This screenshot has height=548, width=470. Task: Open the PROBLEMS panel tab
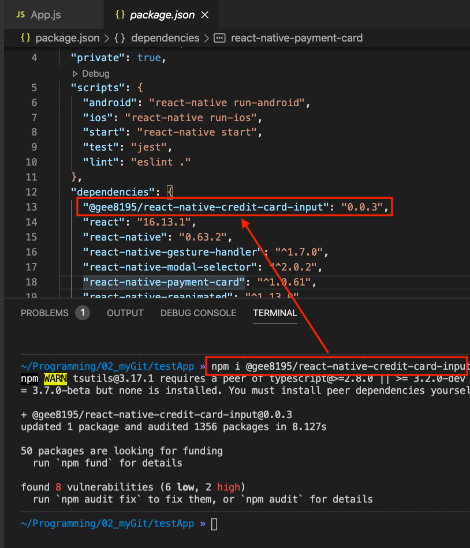click(x=44, y=313)
